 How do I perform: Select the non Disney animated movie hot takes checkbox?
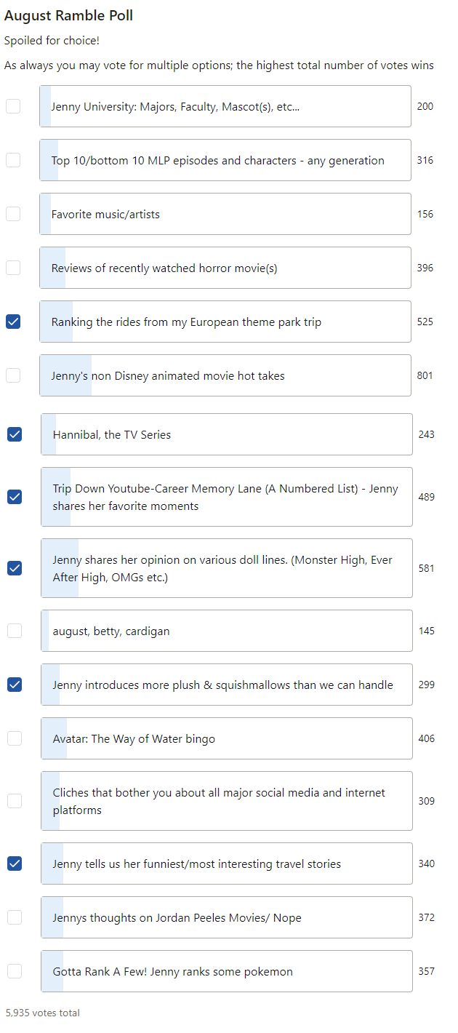click(13, 375)
